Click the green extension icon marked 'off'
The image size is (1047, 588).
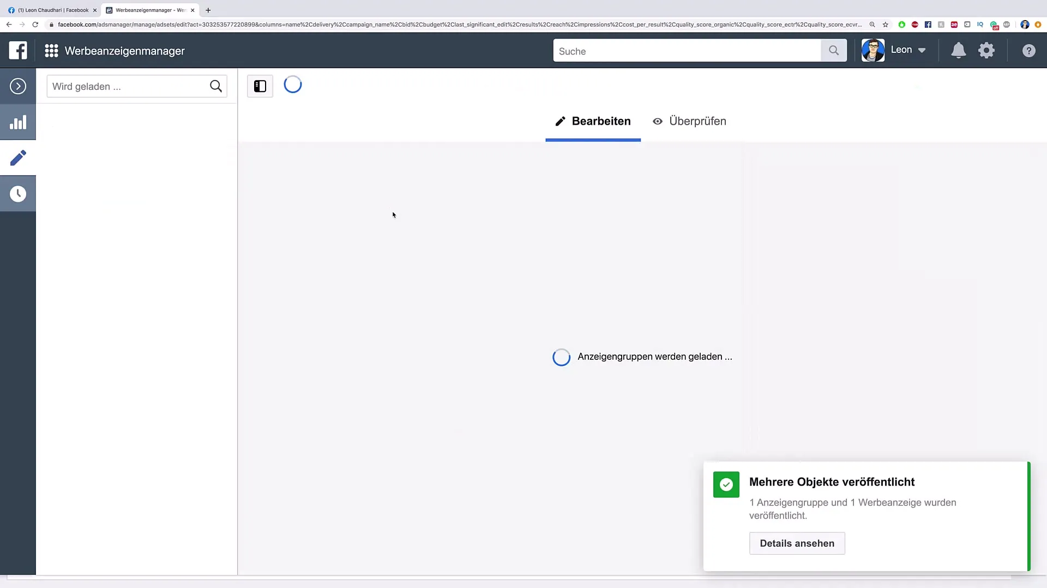(x=994, y=26)
